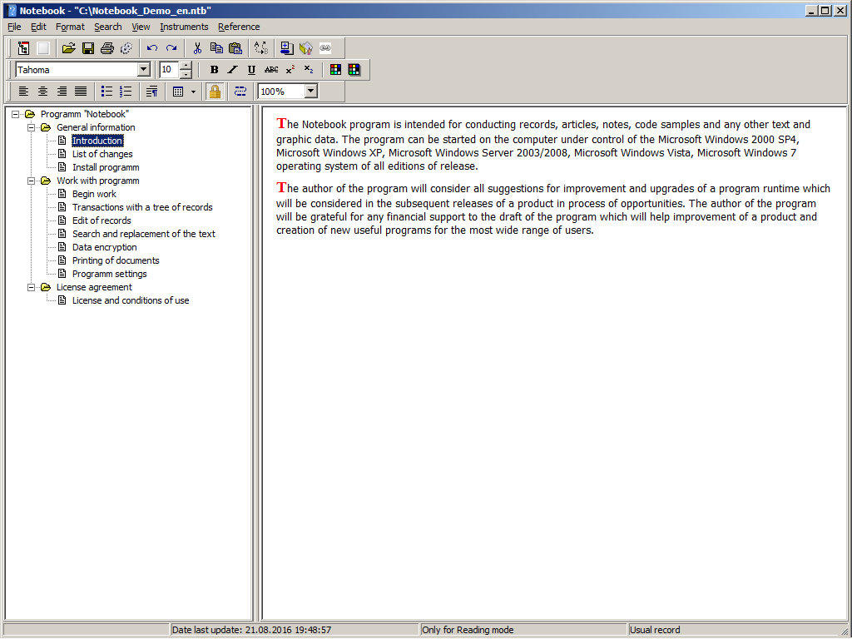This screenshot has width=852, height=639.
Task: Apply superscript formatting
Action: (290, 70)
